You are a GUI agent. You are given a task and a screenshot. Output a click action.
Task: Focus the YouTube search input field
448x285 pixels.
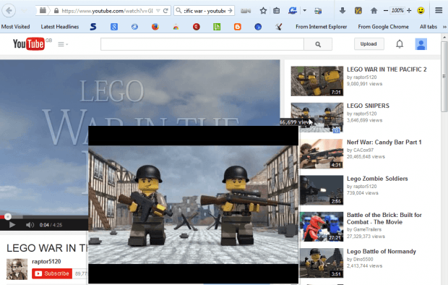click(x=202, y=44)
